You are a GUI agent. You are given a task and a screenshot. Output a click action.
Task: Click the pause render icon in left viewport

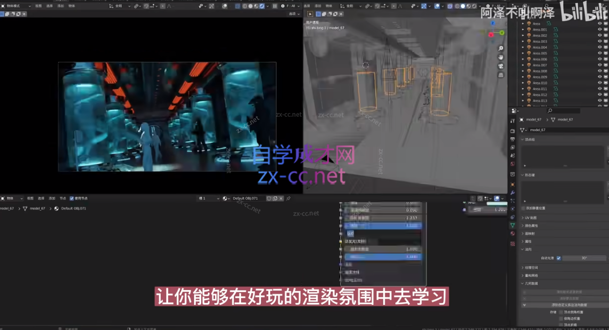(275, 6)
